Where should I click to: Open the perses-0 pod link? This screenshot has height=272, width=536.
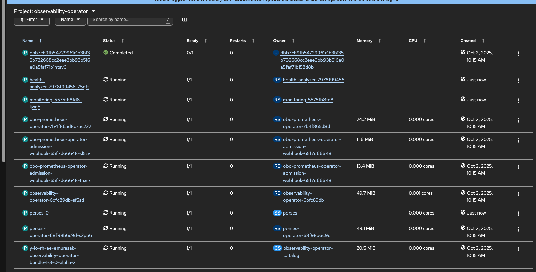point(39,213)
